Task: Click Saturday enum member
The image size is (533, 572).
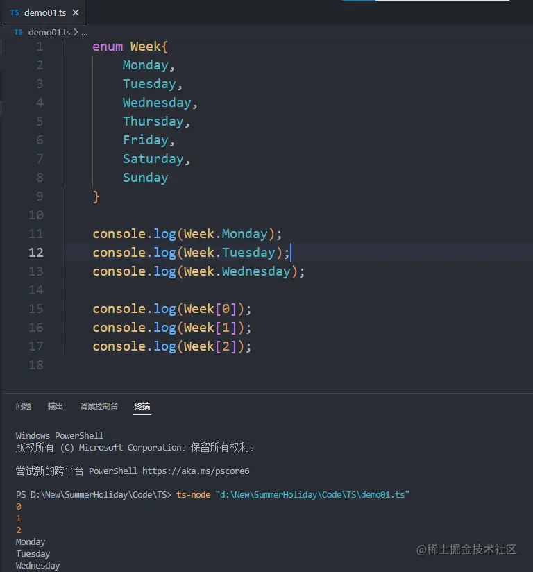Action: coord(153,159)
